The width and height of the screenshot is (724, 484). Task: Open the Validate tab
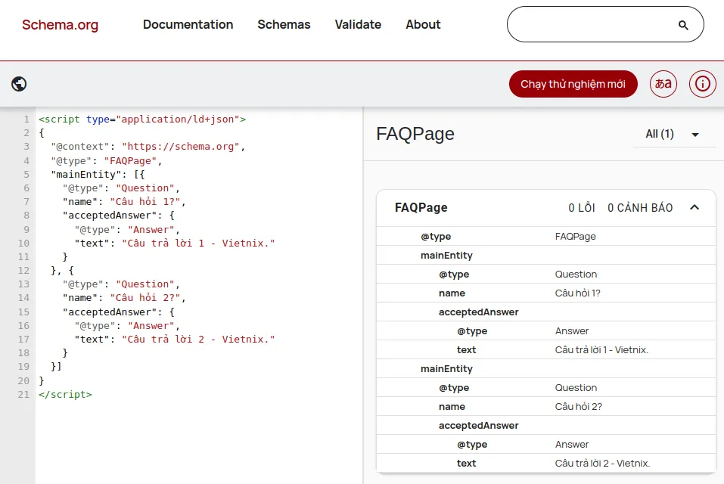(358, 24)
